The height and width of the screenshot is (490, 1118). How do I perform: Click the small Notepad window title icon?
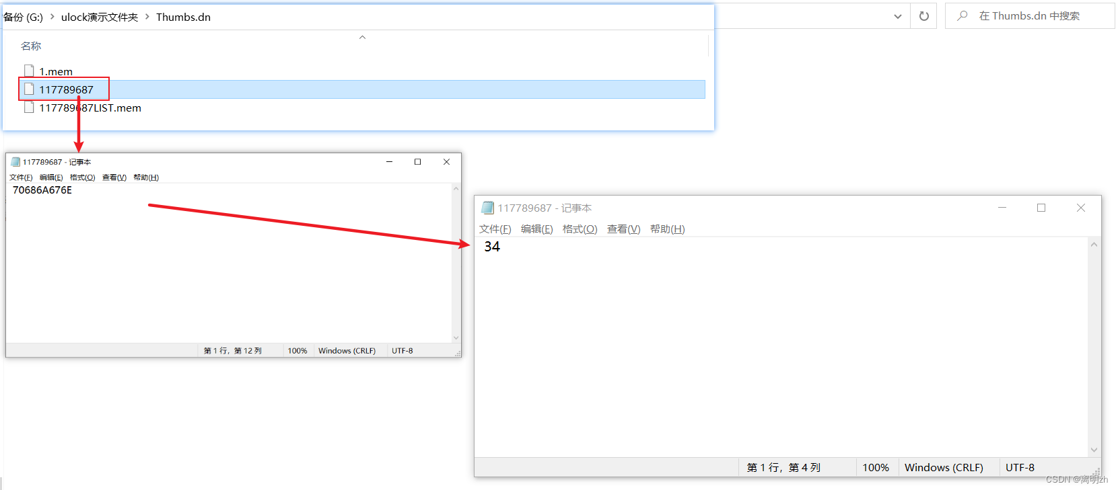click(15, 162)
